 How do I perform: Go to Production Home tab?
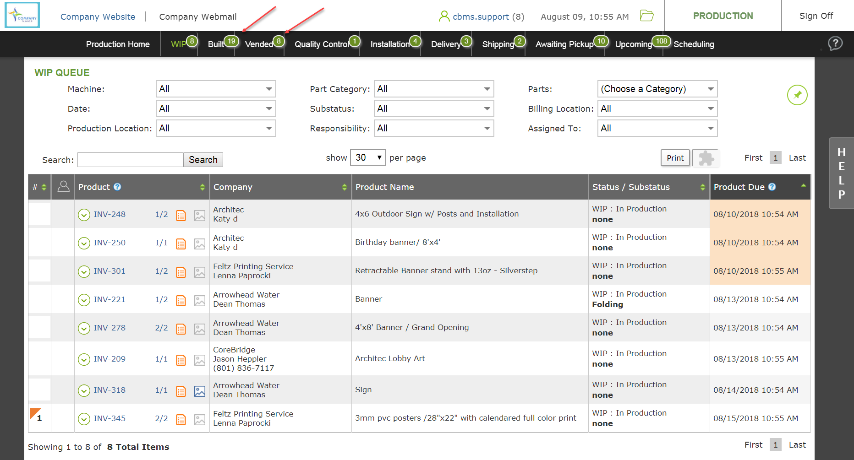click(x=118, y=44)
